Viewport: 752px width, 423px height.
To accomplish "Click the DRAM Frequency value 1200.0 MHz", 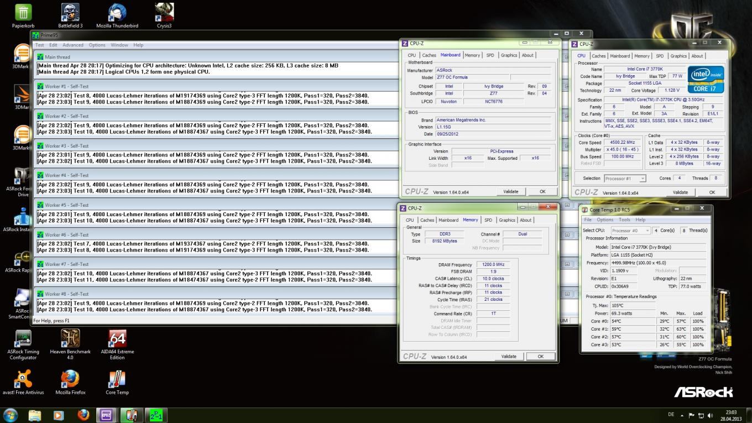I will [493, 264].
